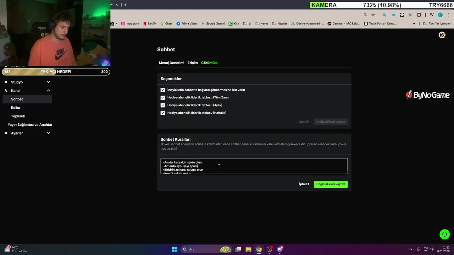Viewport: 454px width, 255px height.
Task: Click the Kick logo icon at top right
Action: 442,35
